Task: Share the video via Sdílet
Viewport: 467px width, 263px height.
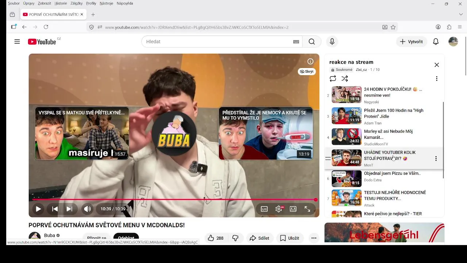Action: 259,238
